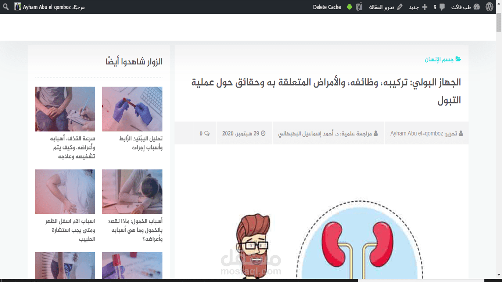Open the جسم الإنسان category link
Image resolution: width=502 pixels, height=282 pixels.
pyautogui.click(x=439, y=59)
